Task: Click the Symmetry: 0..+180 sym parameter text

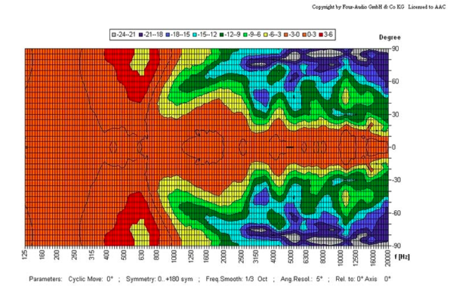Action: coord(159,279)
